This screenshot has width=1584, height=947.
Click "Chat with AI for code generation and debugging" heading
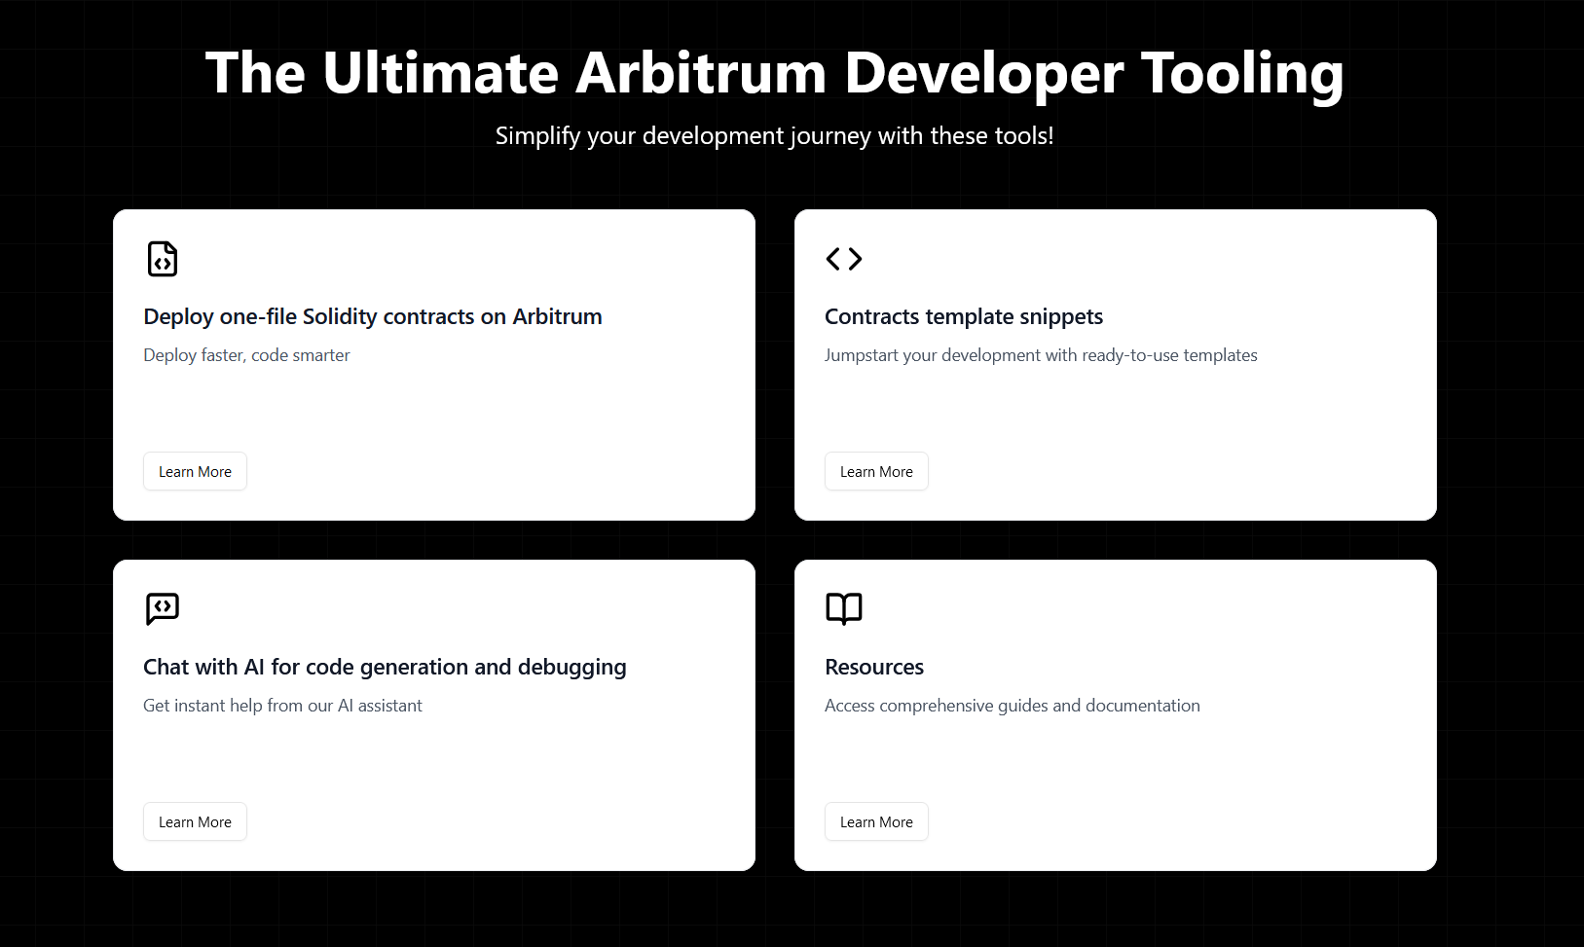[385, 667]
